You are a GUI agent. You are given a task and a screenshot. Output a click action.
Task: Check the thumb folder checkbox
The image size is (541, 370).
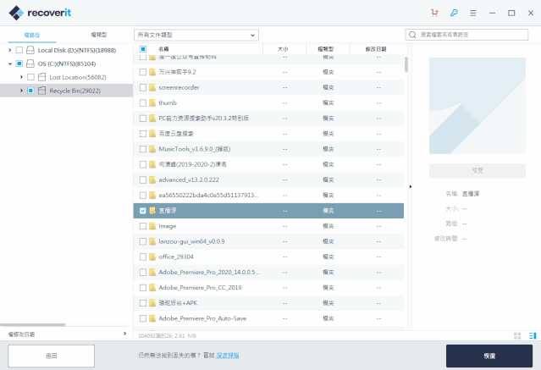click(143, 102)
